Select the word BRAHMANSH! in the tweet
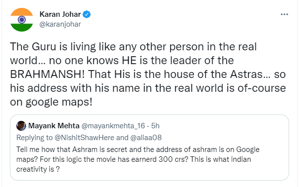This screenshot has height=187, width=300. [x=47, y=75]
